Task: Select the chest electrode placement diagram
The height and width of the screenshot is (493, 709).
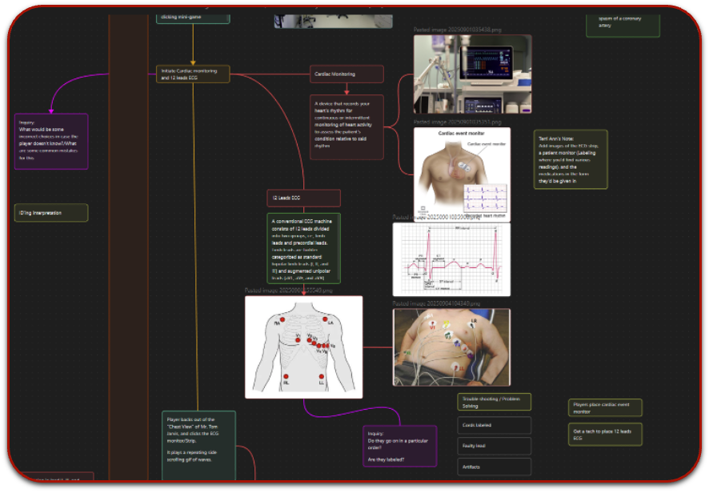Action: coord(304,347)
